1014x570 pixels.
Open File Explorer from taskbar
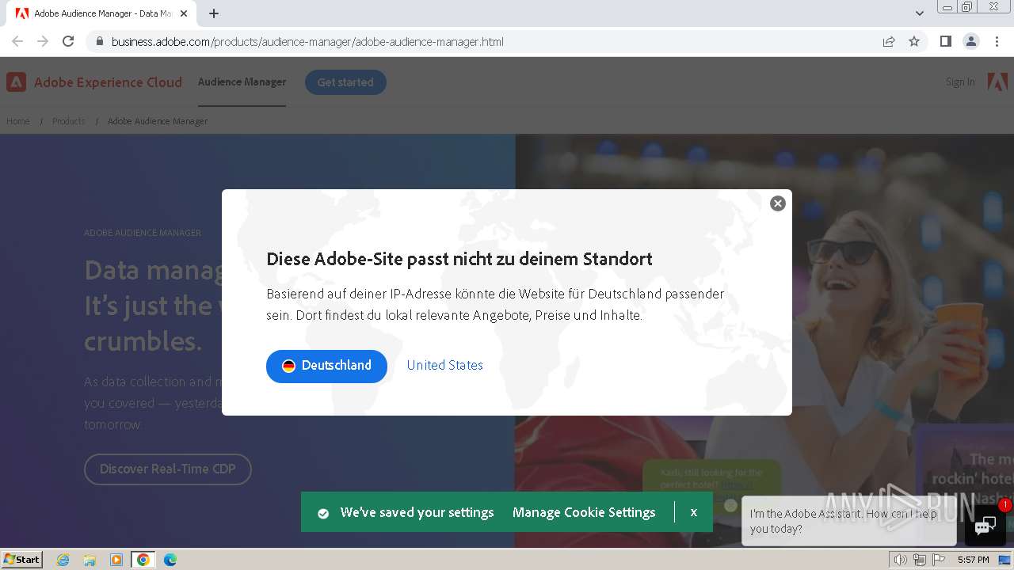(x=90, y=560)
